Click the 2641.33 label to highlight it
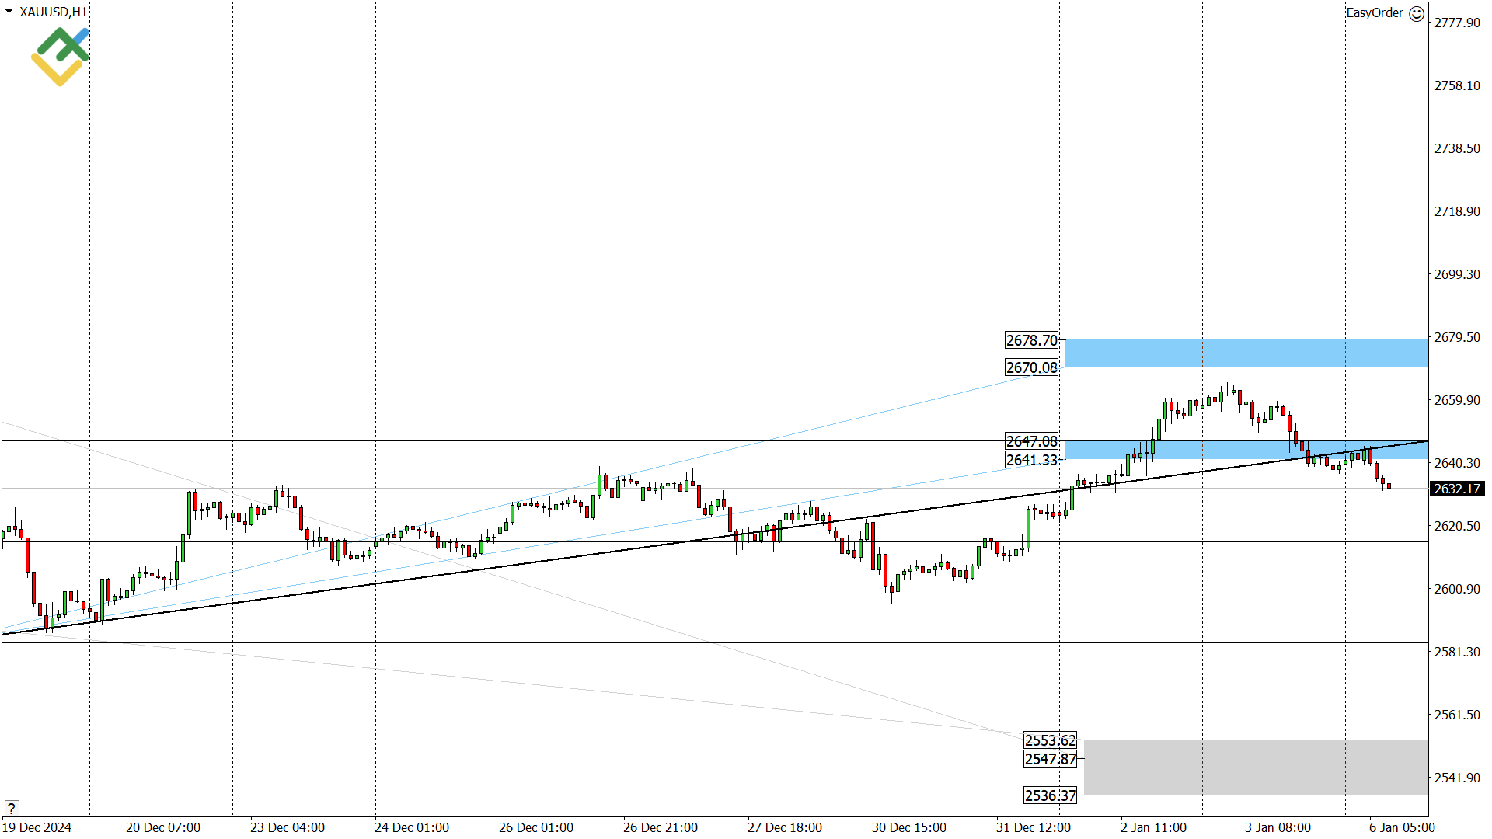1492x839 pixels. (x=1031, y=460)
